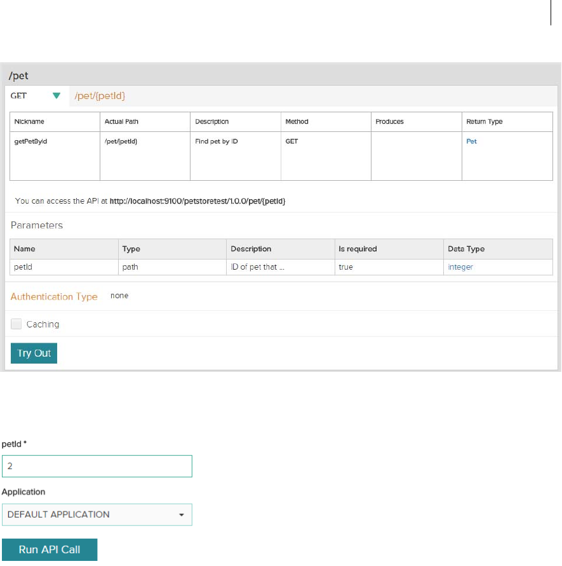The height and width of the screenshot is (566, 562).
Task: Expand the GET method dropdown arrow
Action: [57, 96]
